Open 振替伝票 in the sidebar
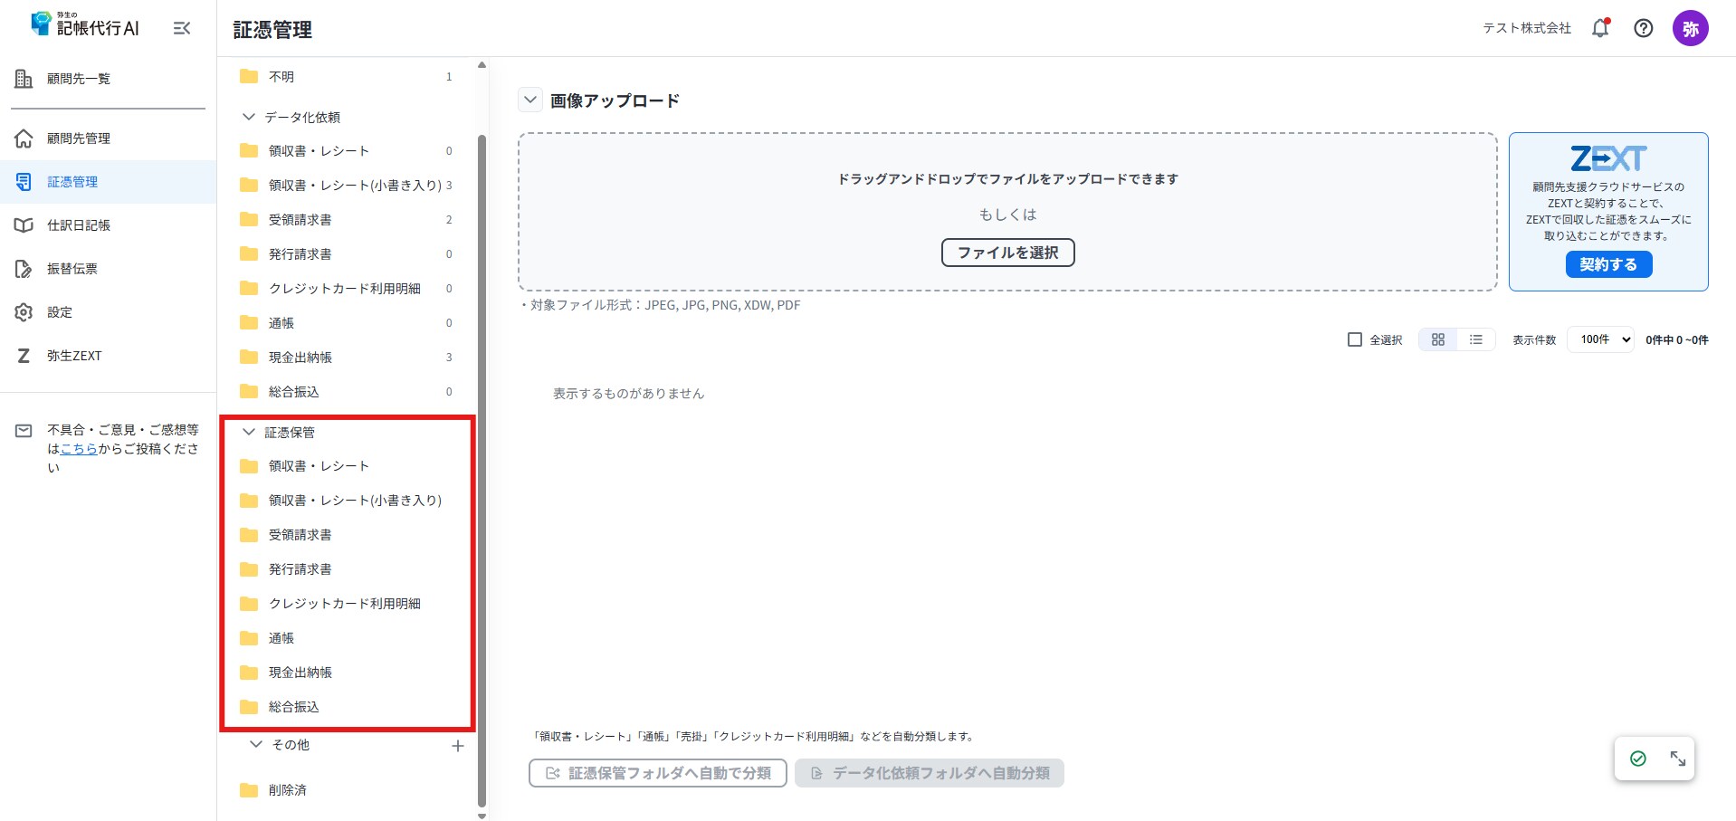Viewport: 1736px width, 821px height. coord(108,269)
